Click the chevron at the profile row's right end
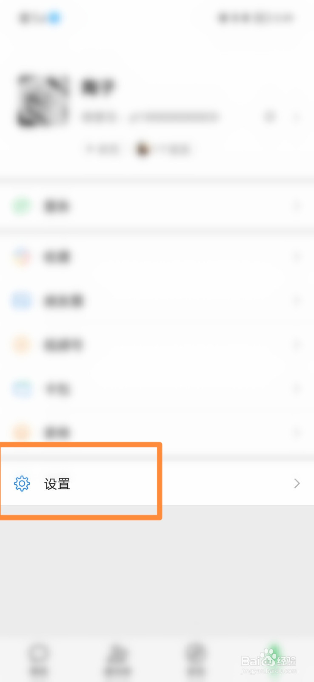The image size is (314, 682). coord(297,116)
